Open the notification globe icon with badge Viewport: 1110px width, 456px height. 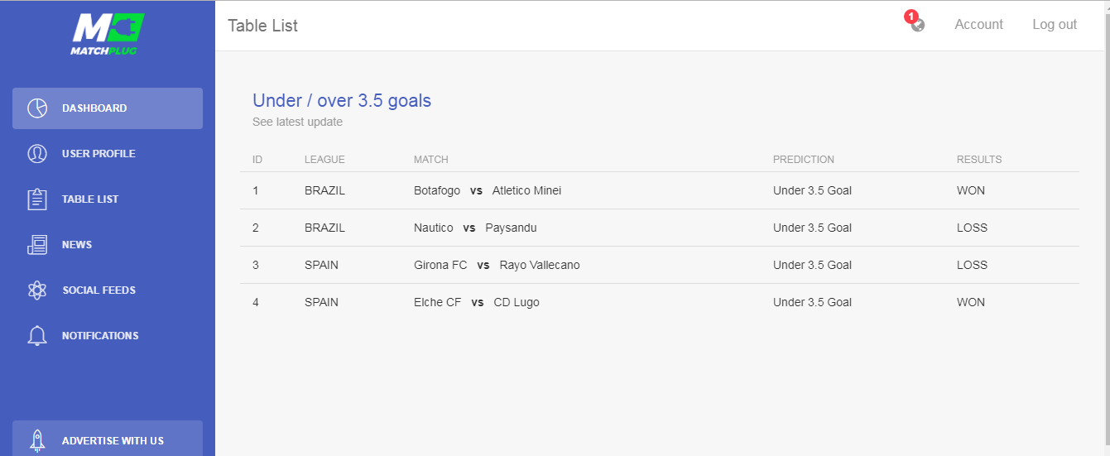point(916,22)
